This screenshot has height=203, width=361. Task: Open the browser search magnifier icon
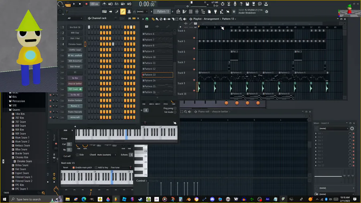pyautogui.click(x=43, y=193)
